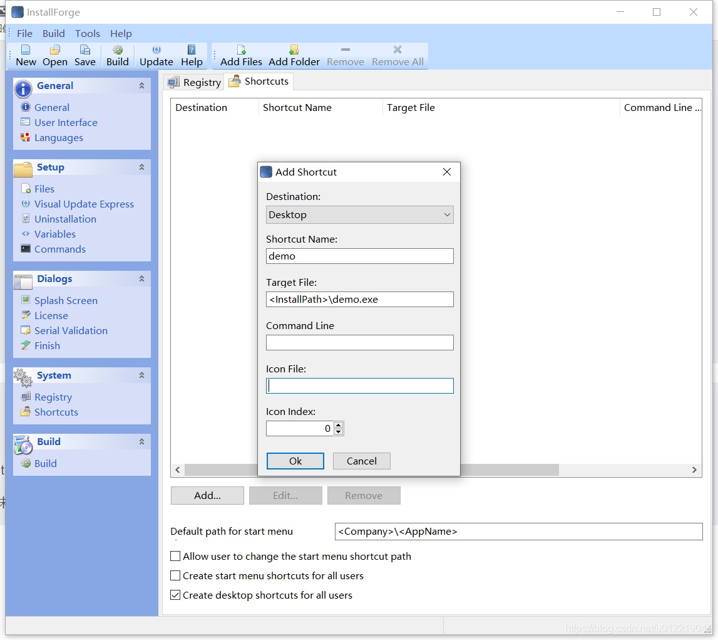Check create start menu shortcuts for all users
The height and width of the screenshot is (640, 718).
point(175,575)
